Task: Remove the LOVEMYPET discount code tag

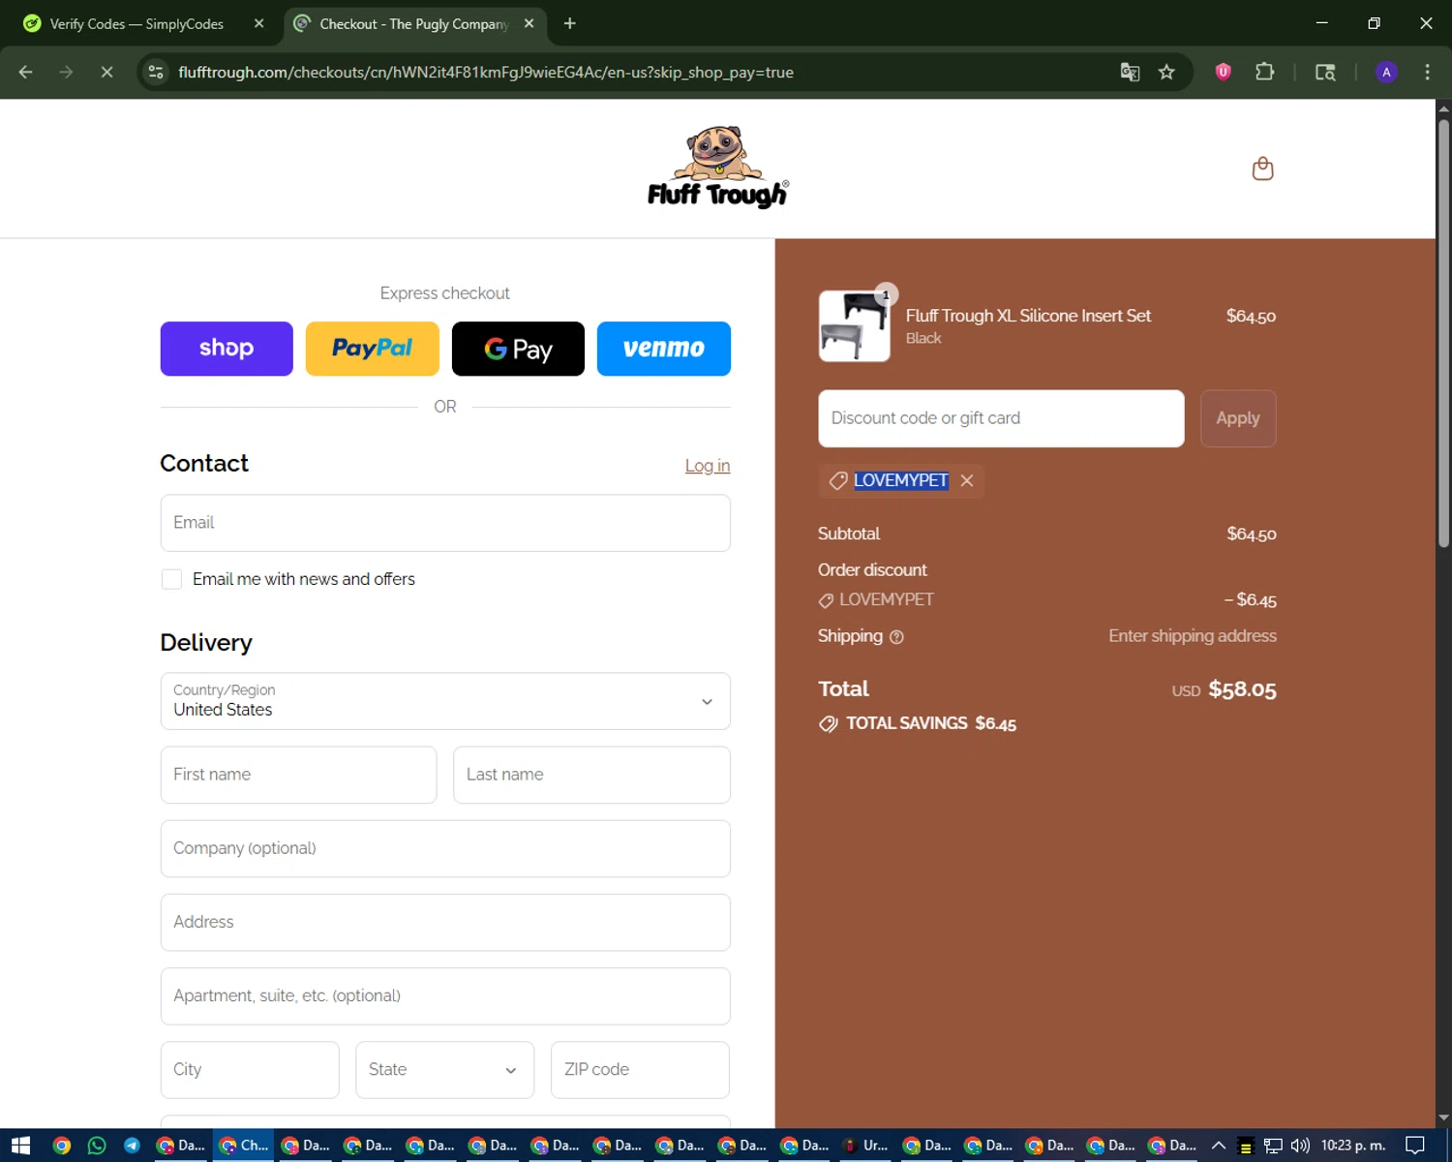Action: coord(966,480)
